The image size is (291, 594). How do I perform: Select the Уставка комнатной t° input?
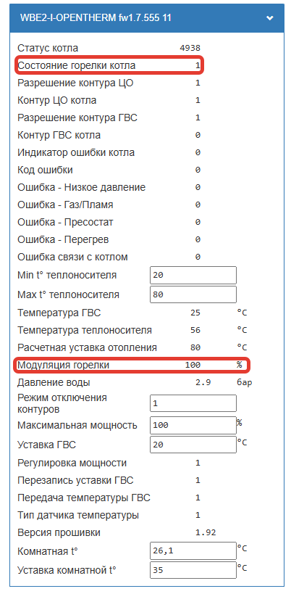(x=193, y=570)
